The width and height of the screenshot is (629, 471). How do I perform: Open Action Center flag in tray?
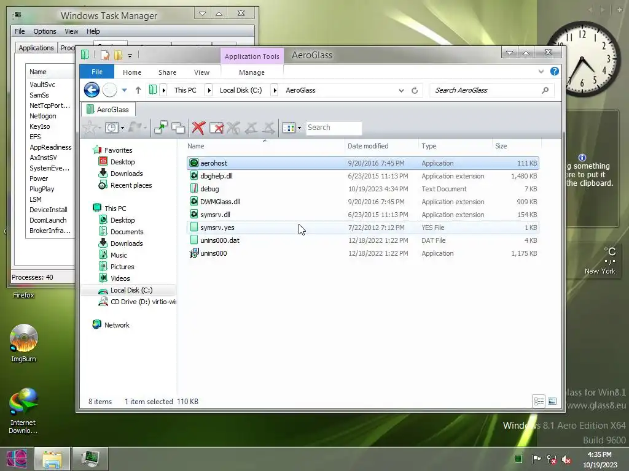pos(536,459)
